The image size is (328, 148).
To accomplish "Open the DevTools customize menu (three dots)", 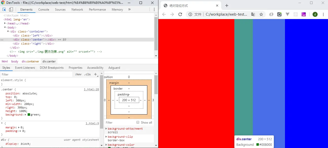I will 154,9.
